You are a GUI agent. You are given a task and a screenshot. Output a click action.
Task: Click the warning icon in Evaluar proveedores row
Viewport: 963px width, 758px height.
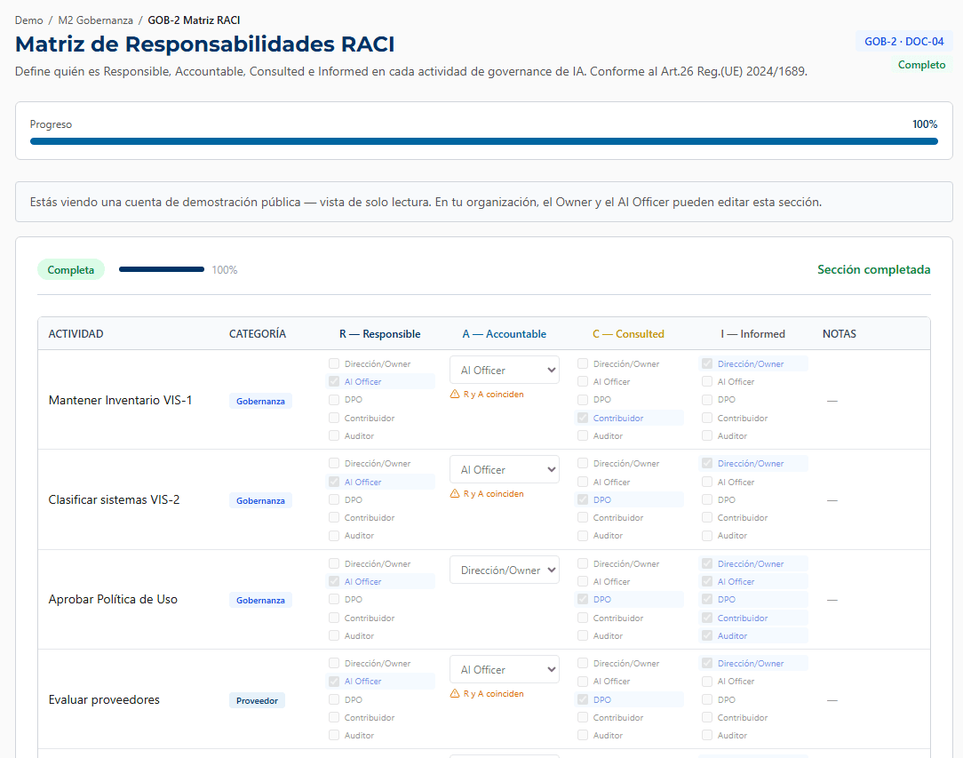coord(455,693)
